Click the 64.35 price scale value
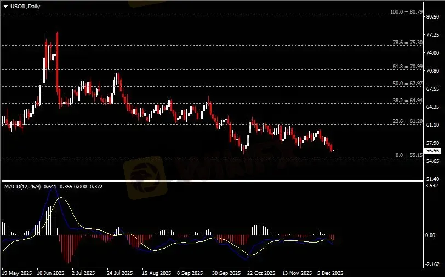The width and height of the screenshot is (445, 277). (432, 107)
